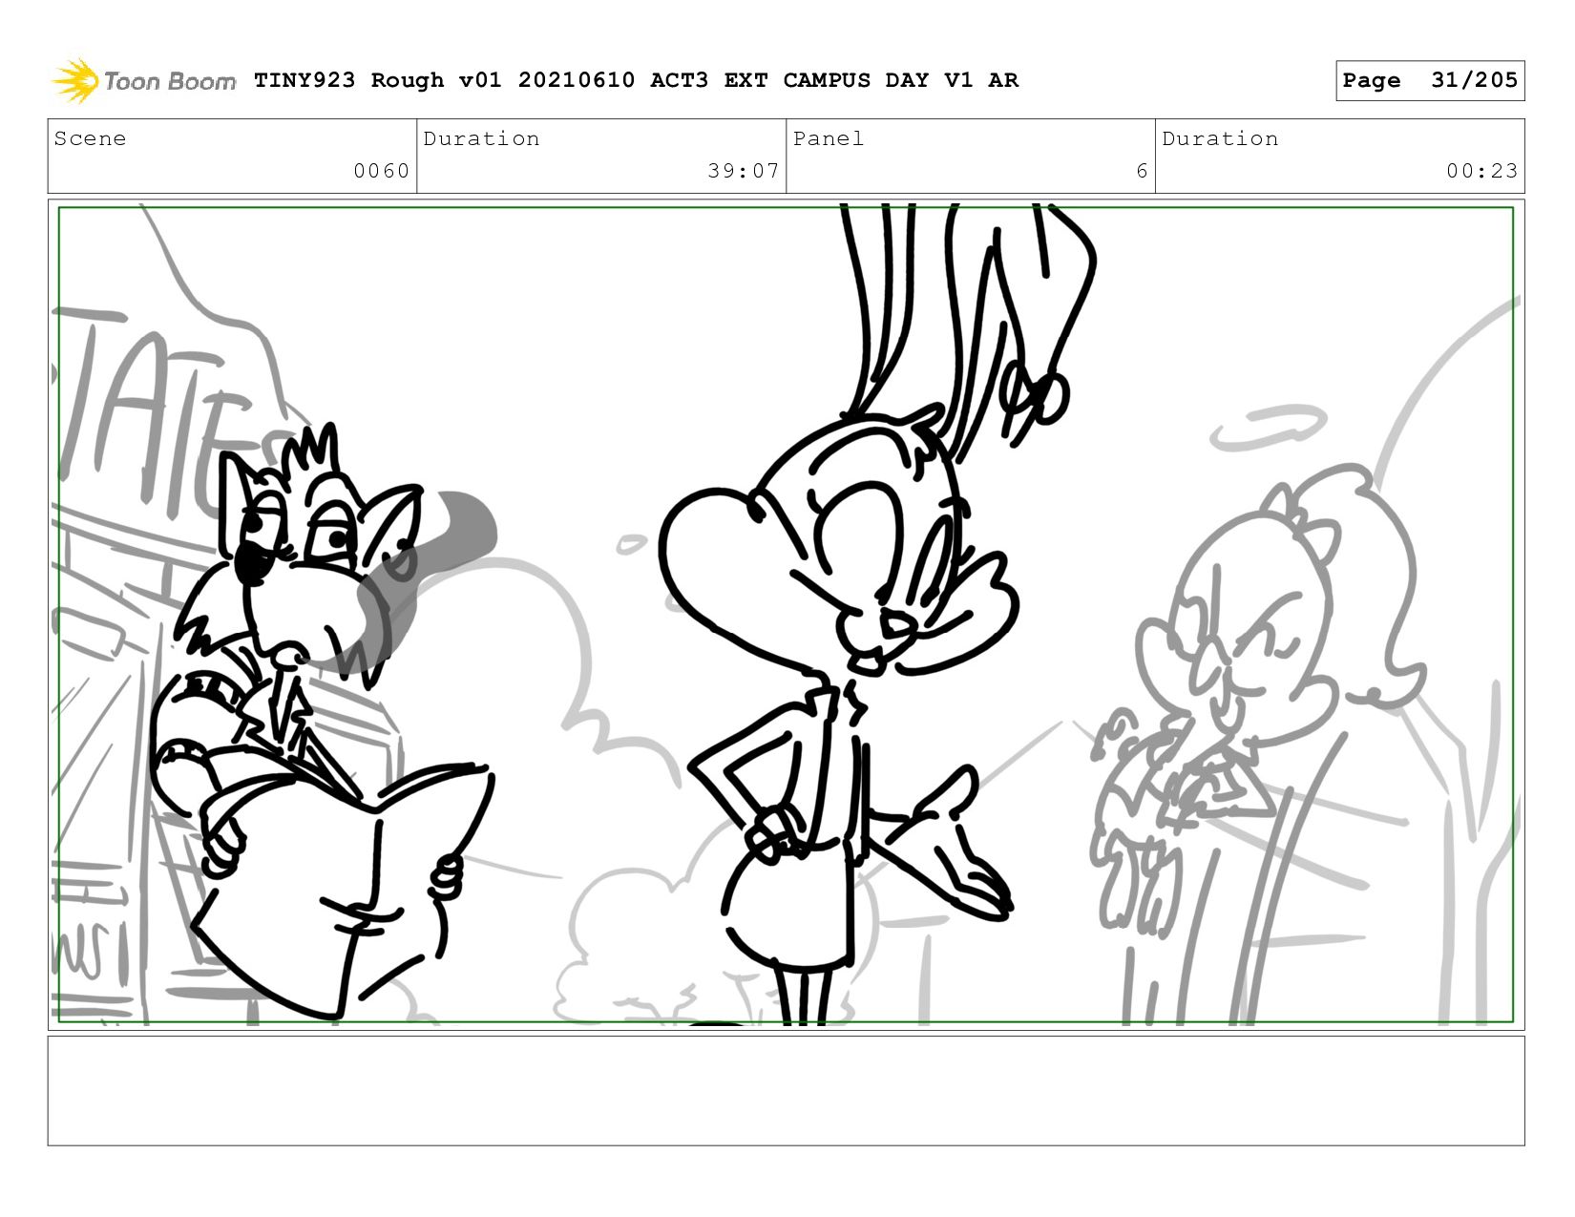Select the panel number 6

pos(1142,171)
